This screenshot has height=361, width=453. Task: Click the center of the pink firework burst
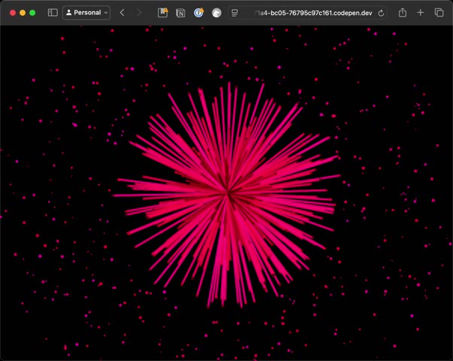[x=227, y=194]
